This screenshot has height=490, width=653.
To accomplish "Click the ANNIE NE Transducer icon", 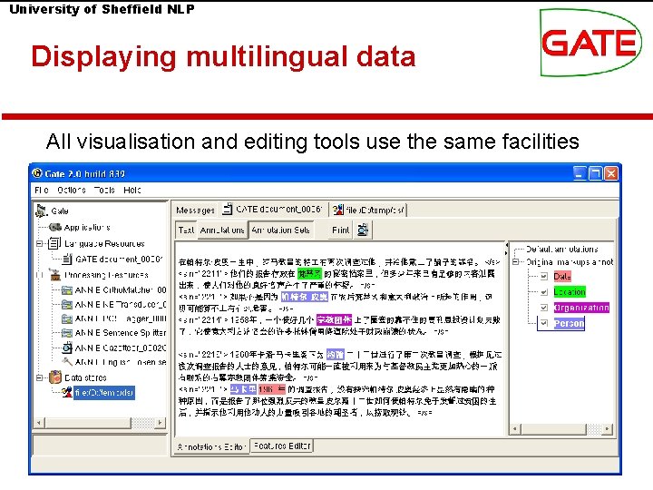I will pyautogui.click(x=66, y=305).
